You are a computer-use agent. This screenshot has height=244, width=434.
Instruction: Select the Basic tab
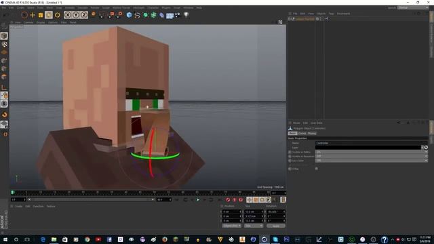click(292, 134)
